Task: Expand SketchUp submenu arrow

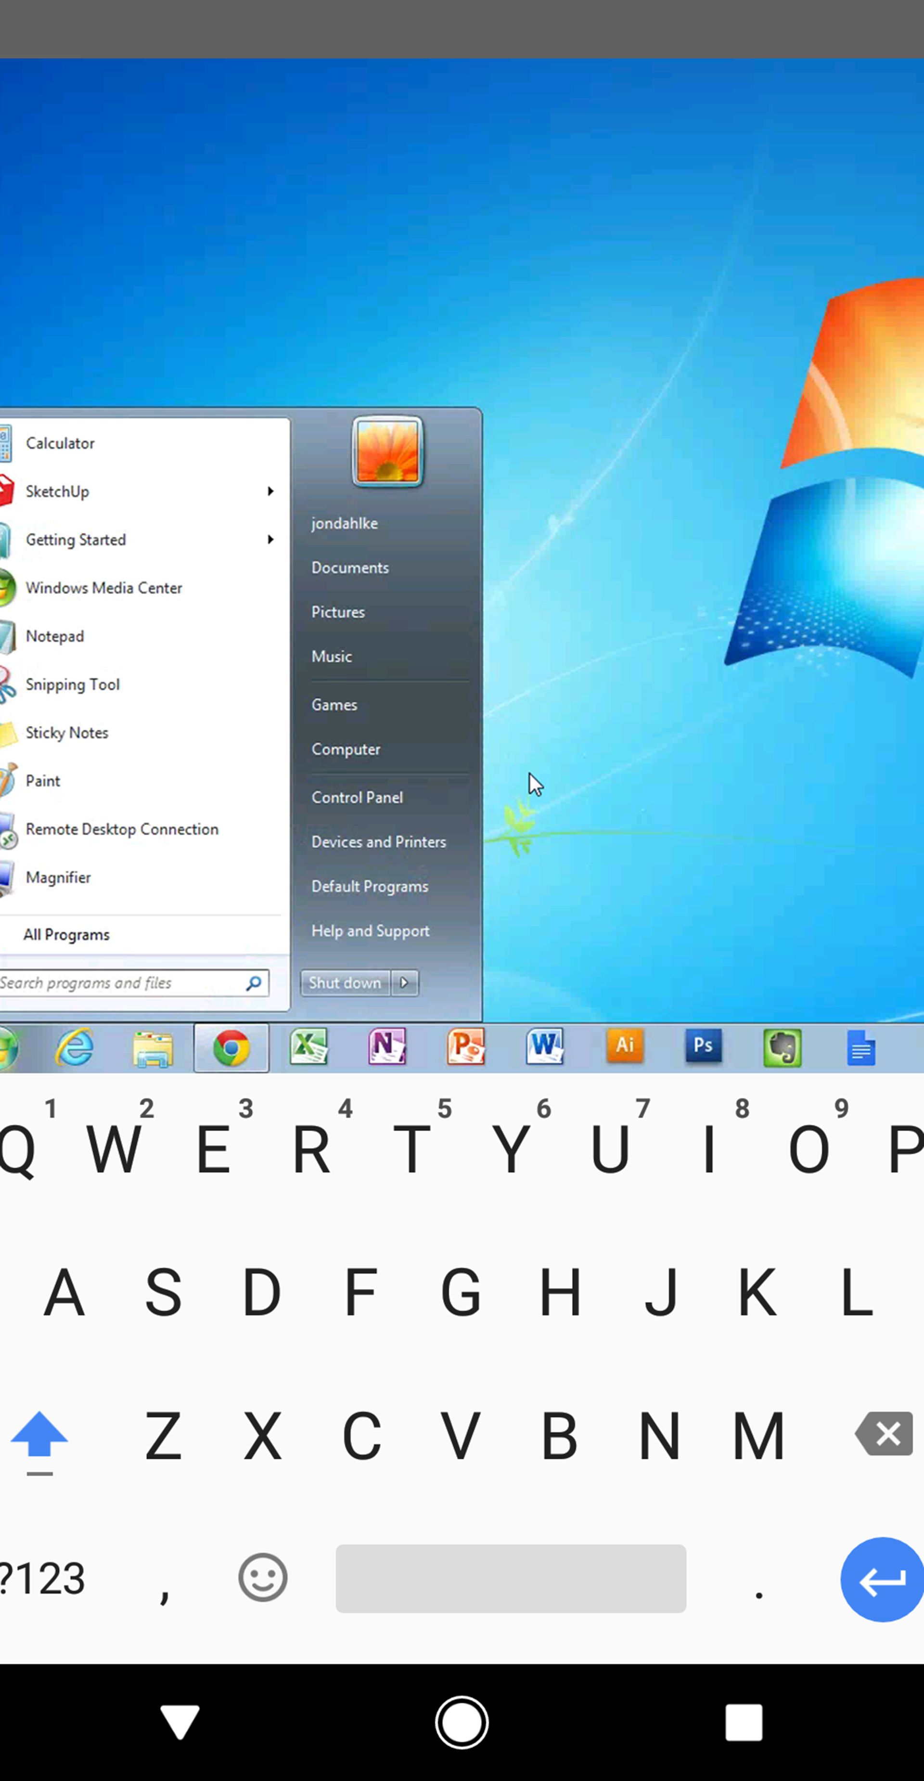Action: tap(270, 491)
